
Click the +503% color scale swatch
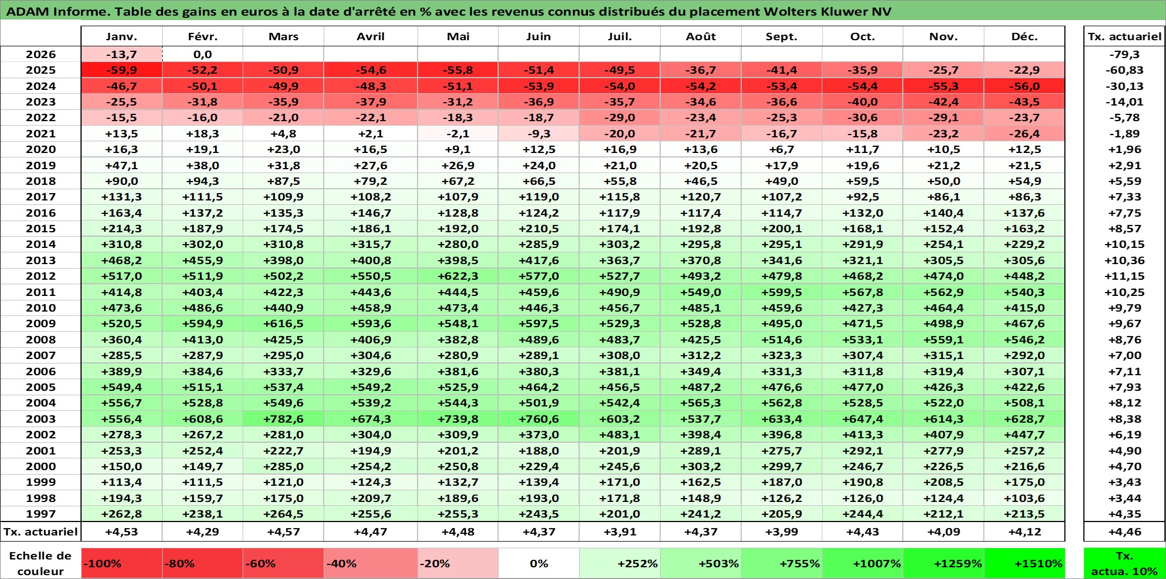[x=701, y=563]
